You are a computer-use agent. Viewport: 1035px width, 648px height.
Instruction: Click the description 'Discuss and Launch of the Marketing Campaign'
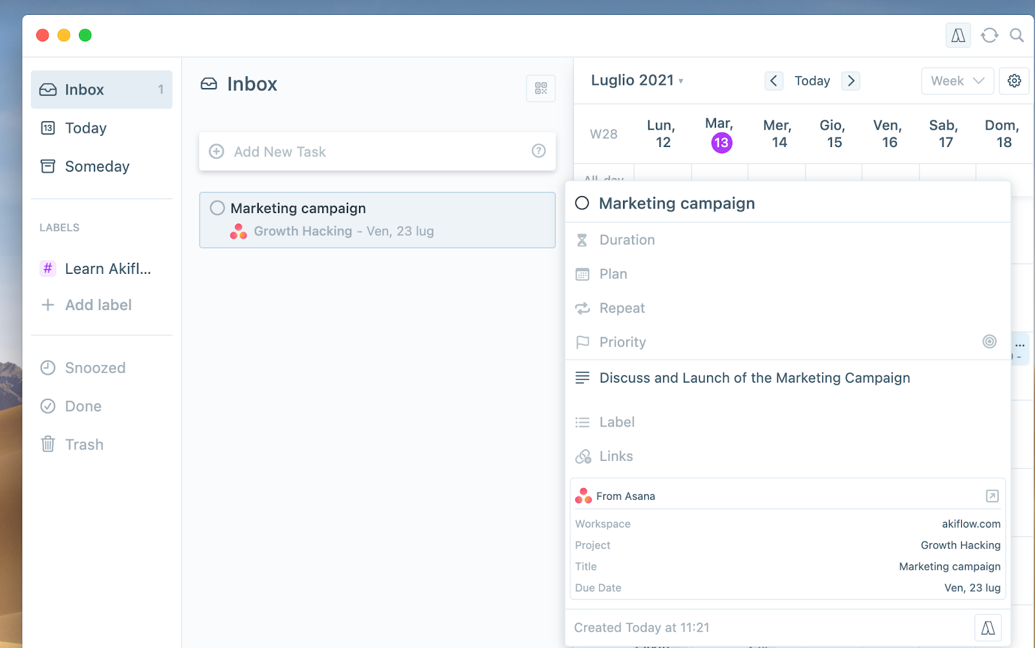(x=755, y=378)
